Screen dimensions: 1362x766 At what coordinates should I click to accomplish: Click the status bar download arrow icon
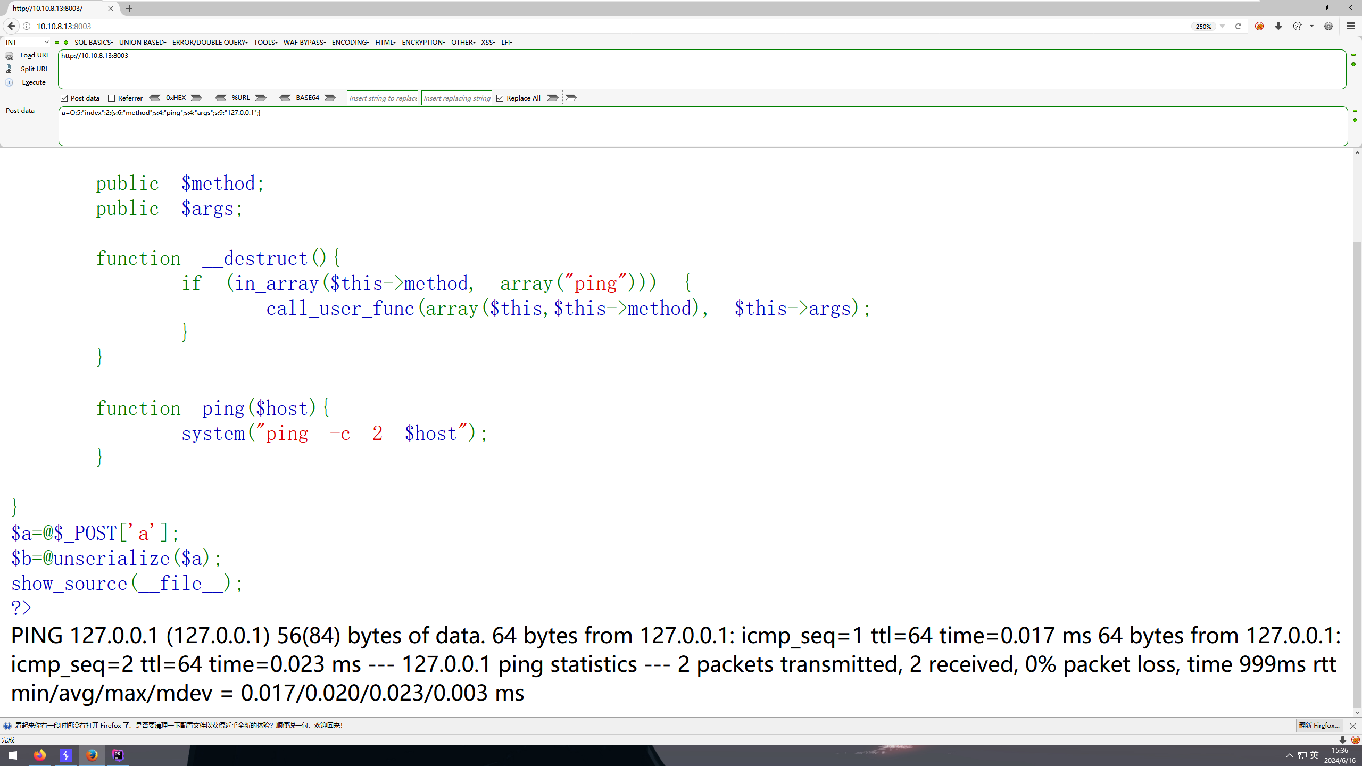click(1343, 740)
